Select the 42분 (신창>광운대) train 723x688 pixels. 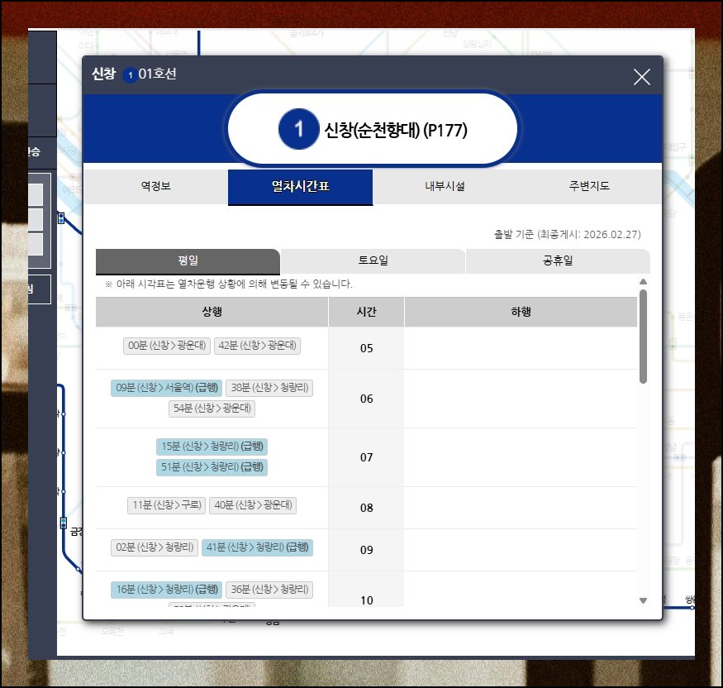tap(257, 346)
